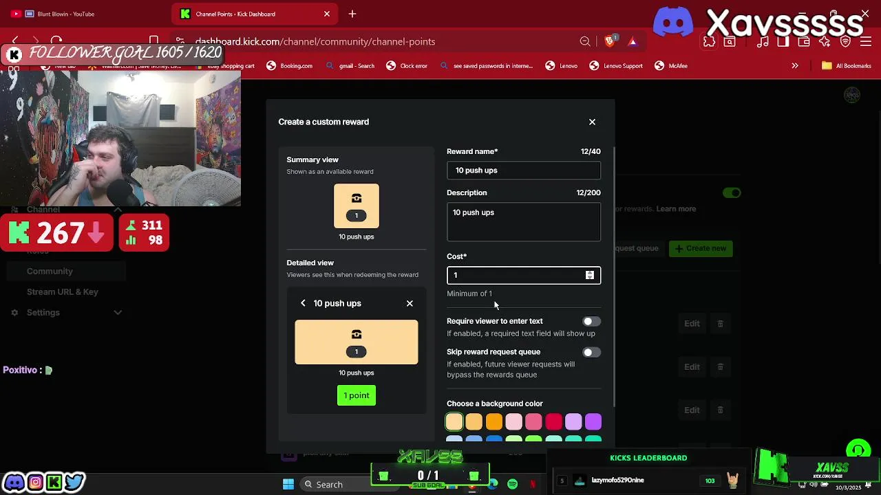Focus the Cost input field
Screen dimensions: 881x495
coord(524,275)
